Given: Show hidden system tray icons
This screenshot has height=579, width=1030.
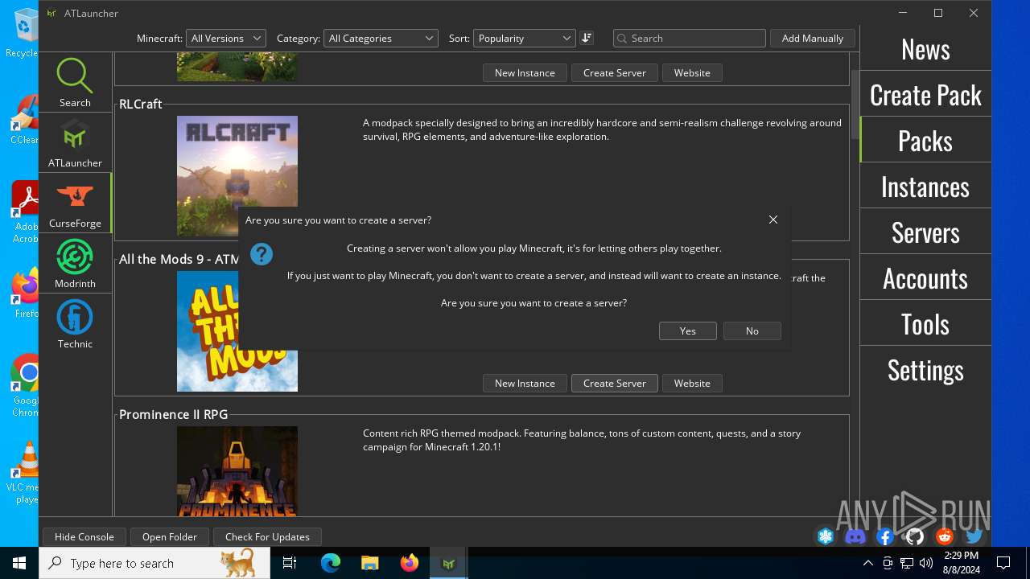Looking at the screenshot, I should (x=867, y=563).
